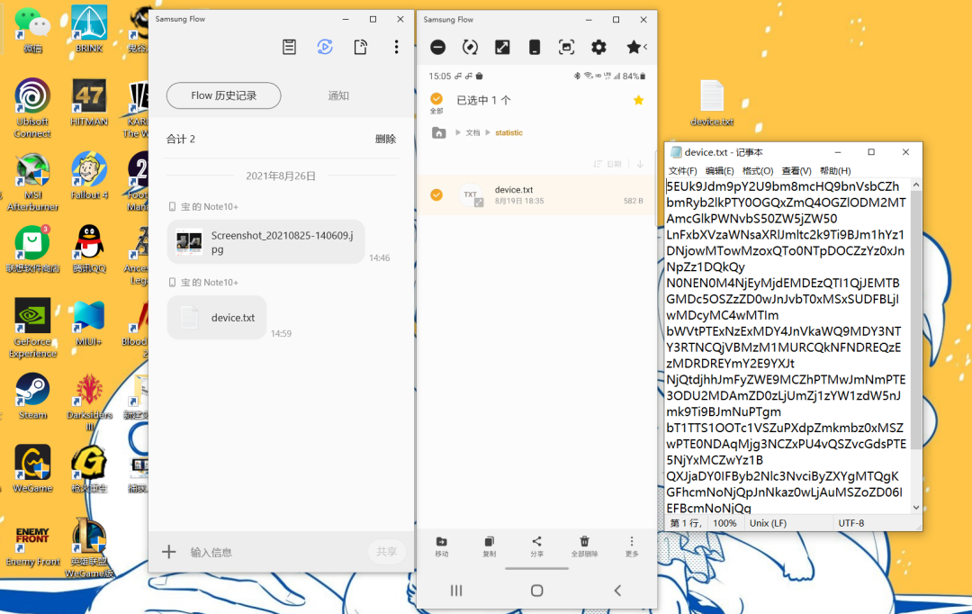Tap the share icon in phone bottom bar

[x=536, y=546]
